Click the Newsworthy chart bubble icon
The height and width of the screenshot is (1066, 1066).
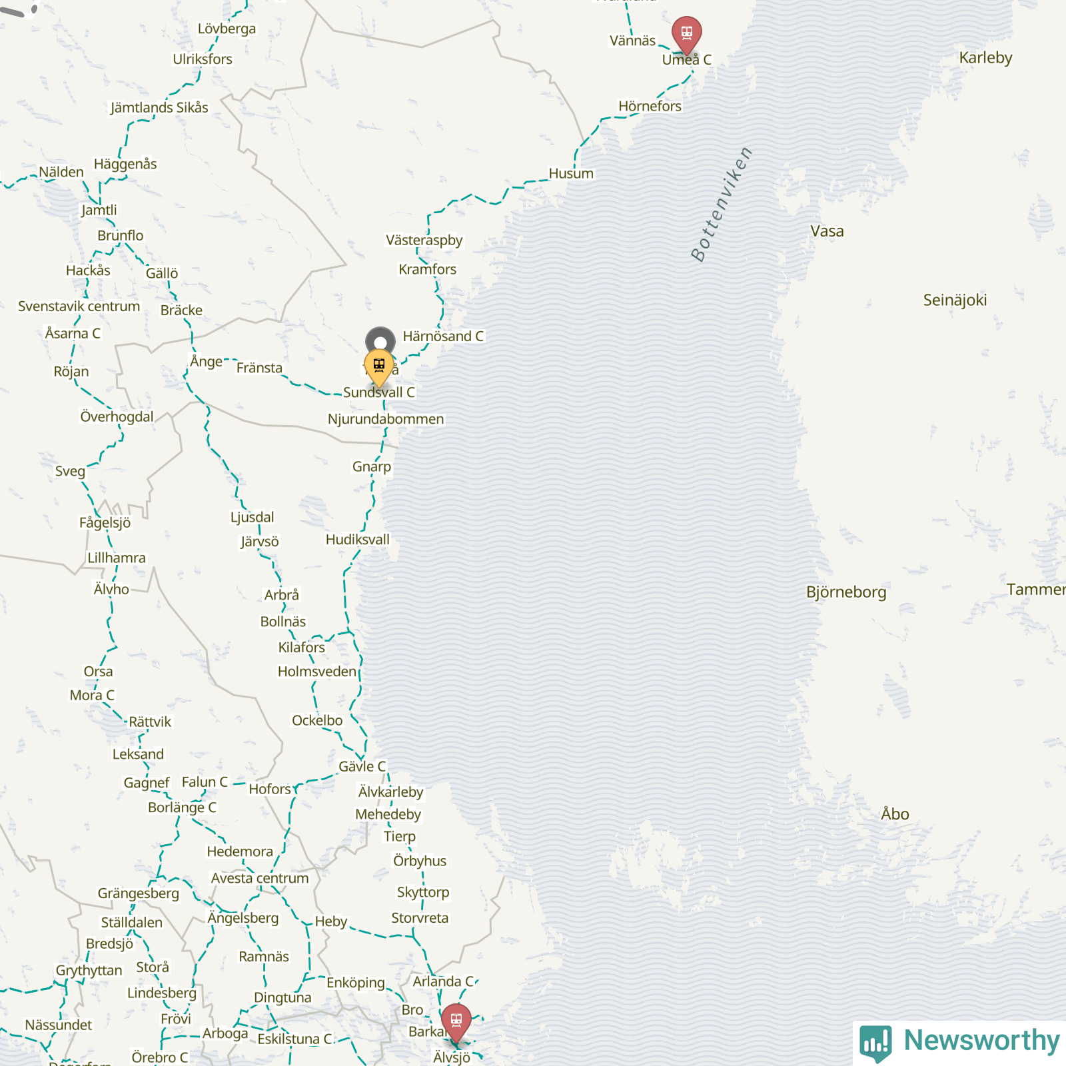coord(875,1043)
